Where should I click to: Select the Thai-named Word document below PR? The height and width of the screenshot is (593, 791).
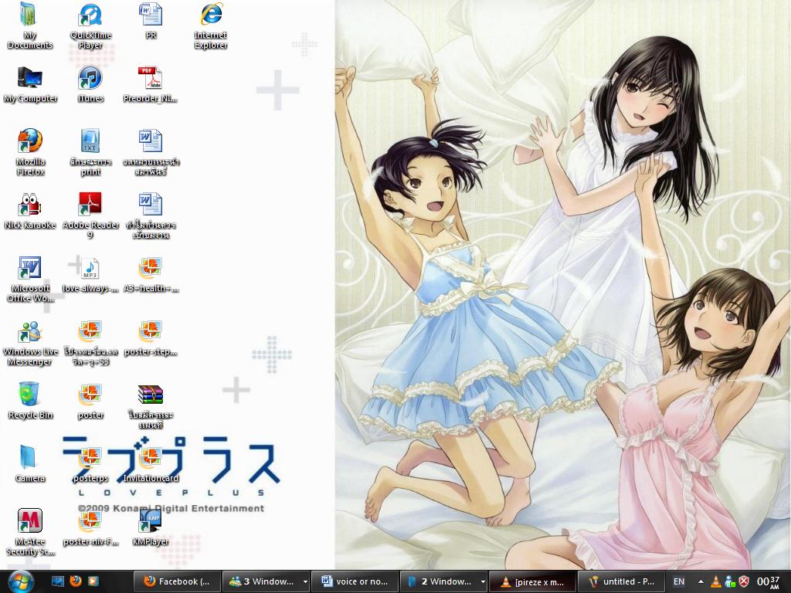tap(151, 152)
